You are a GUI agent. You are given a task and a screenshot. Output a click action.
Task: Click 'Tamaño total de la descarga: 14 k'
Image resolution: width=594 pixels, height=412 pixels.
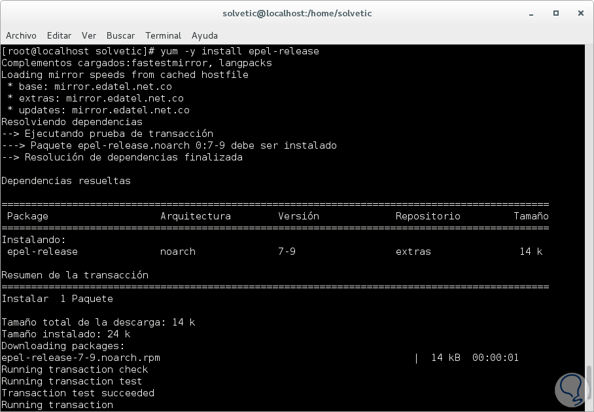coord(99,322)
